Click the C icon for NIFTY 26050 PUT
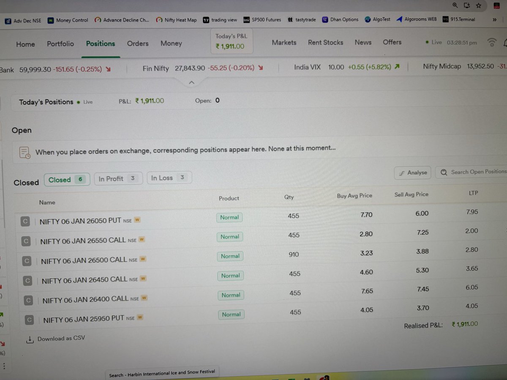Screen dimensions: 507x380 pos(25,221)
